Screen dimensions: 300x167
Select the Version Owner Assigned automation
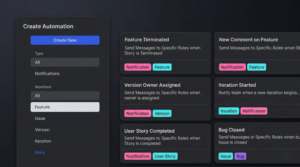pos(165,91)
